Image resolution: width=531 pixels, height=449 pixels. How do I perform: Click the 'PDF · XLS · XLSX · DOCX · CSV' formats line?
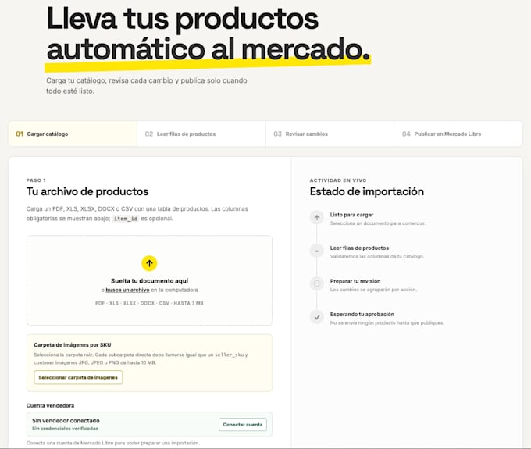149,303
